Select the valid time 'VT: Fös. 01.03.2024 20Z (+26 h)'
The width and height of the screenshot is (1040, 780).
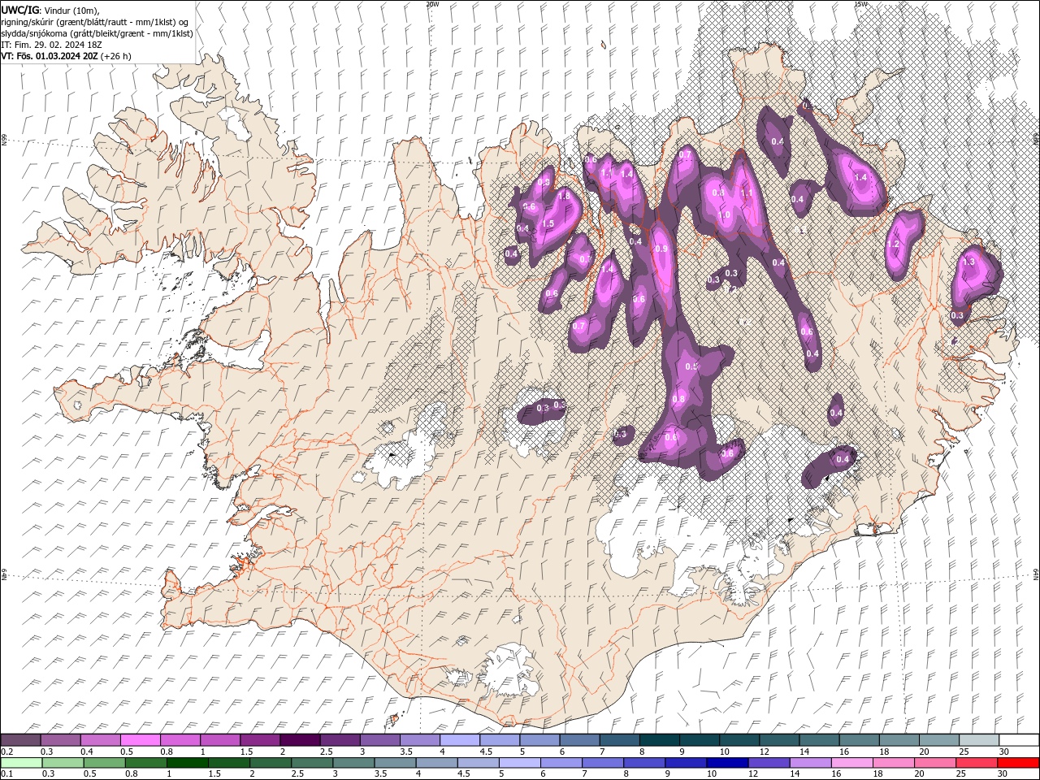point(66,56)
